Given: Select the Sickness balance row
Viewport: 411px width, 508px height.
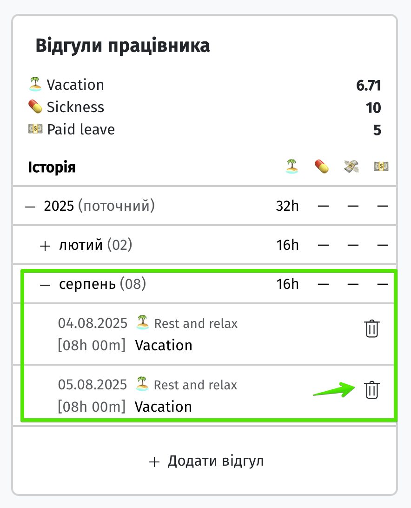Looking at the screenshot, I should click(x=205, y=107).
